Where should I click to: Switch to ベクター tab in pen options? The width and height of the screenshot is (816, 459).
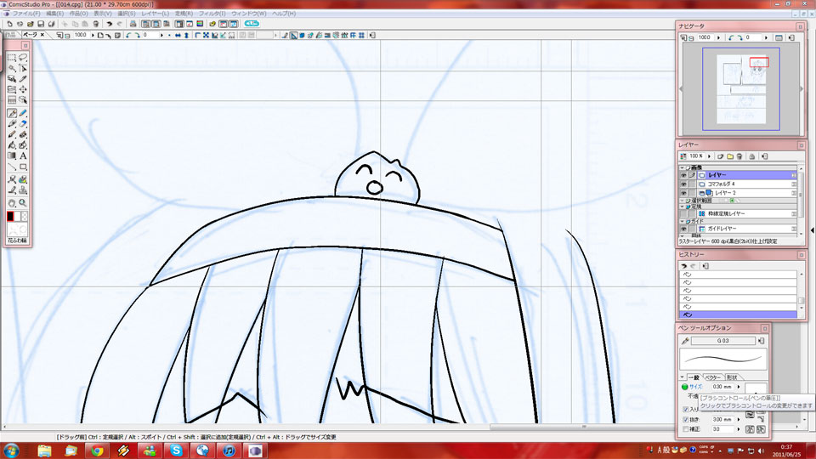click(x=713, y=377)
